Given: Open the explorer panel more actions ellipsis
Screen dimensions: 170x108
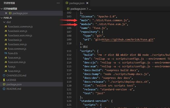Looking at the screenshot, I should click(58, 3).
